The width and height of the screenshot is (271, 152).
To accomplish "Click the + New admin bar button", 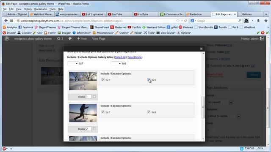I will 82,38.
